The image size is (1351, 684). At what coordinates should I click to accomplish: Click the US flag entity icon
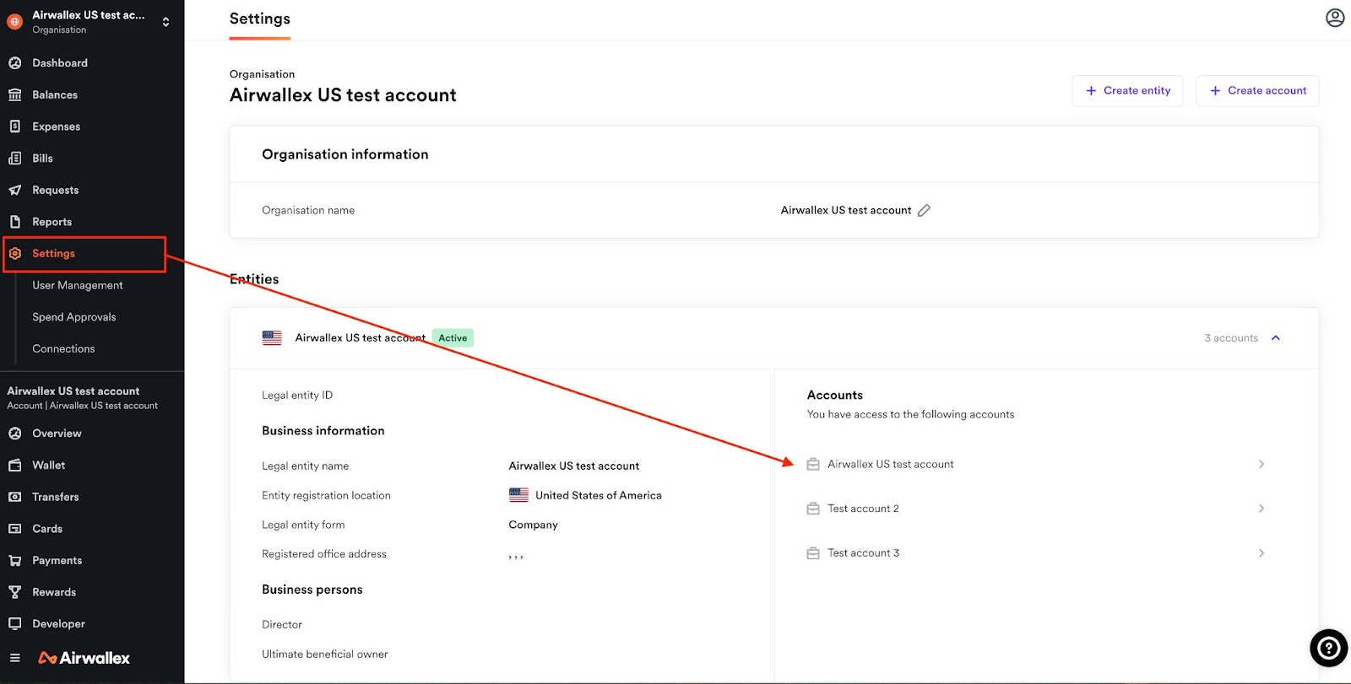coord(272,338)
